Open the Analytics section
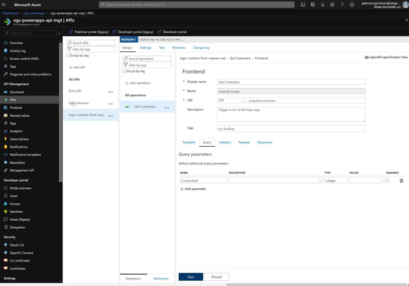The height and width of the screenshot is (286, 409). pos(16,131)
